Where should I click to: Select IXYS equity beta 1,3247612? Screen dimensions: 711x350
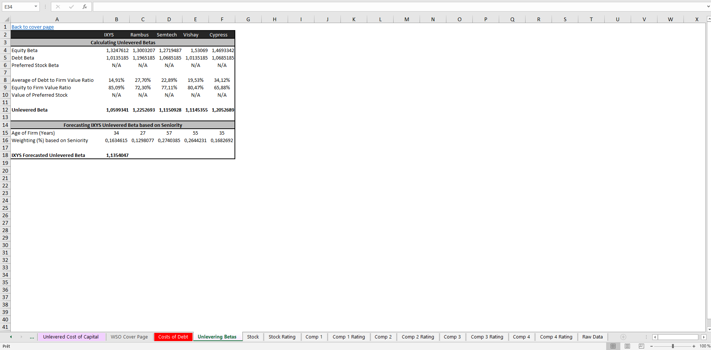click(x=116, y=51)
